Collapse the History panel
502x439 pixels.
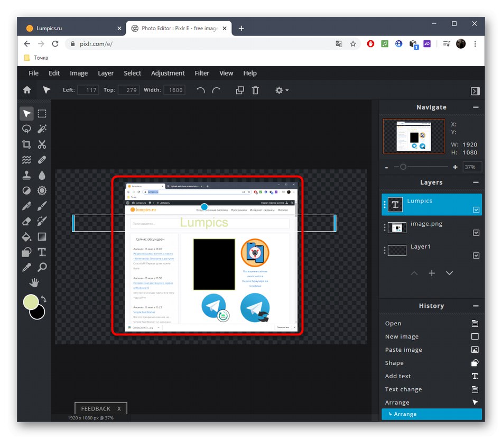click(x=476, y=306)
